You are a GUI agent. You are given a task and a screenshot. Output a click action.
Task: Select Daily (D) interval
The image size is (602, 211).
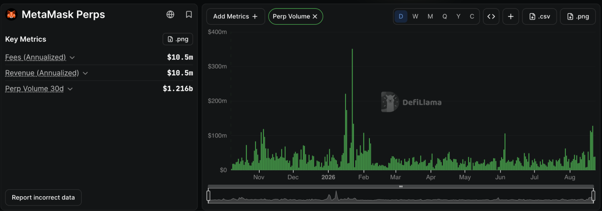(x=401, y=17)
